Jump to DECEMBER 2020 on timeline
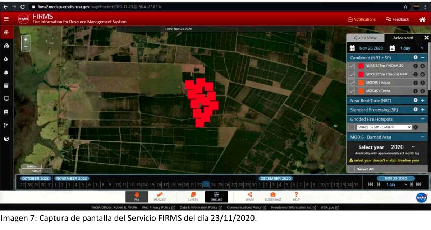The image size is (431, 230). coord(275,178)
